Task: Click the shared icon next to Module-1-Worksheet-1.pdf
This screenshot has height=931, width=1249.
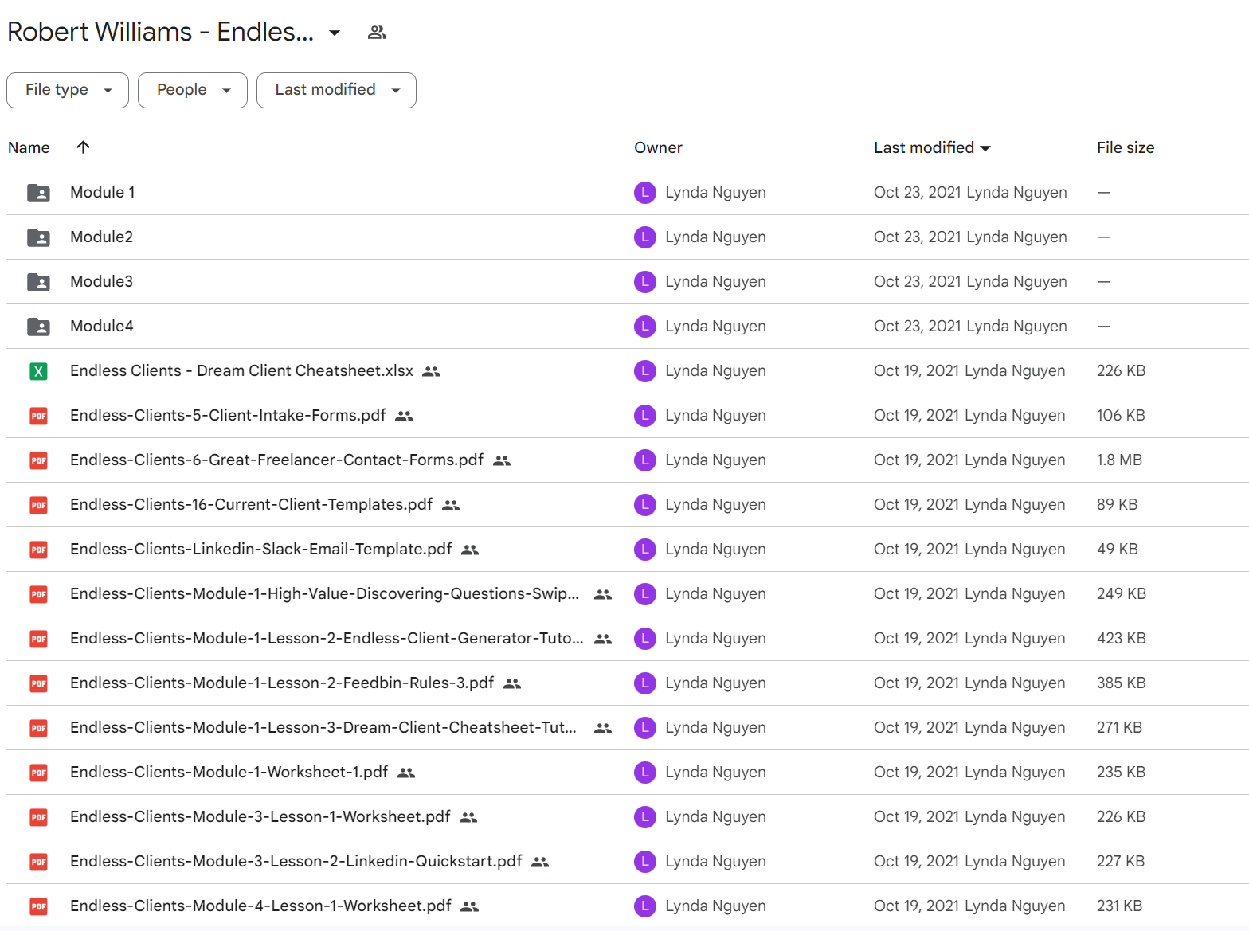Action: pyautogui.click(x=406, y=773)
